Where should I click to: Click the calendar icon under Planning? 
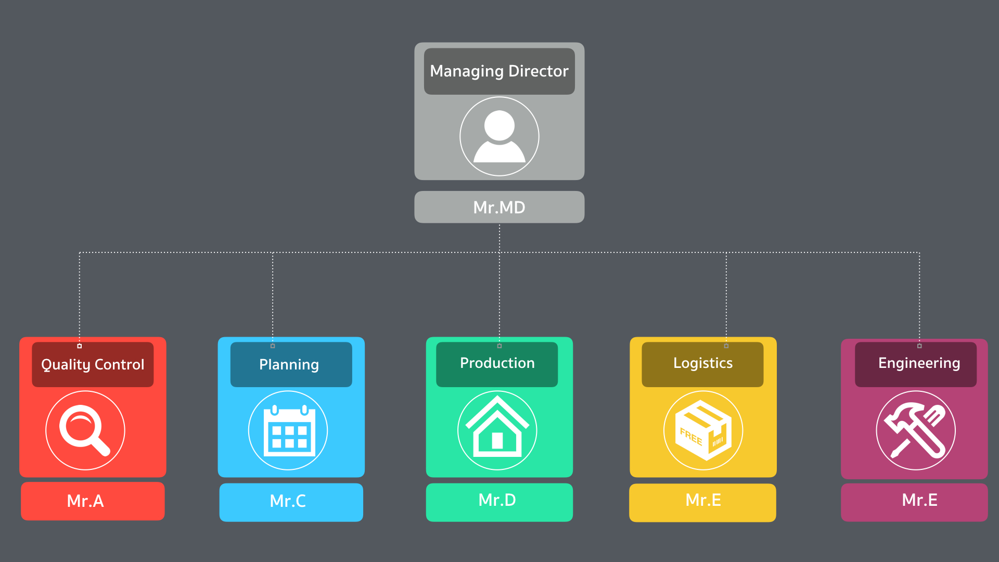[x=288, y=430]
